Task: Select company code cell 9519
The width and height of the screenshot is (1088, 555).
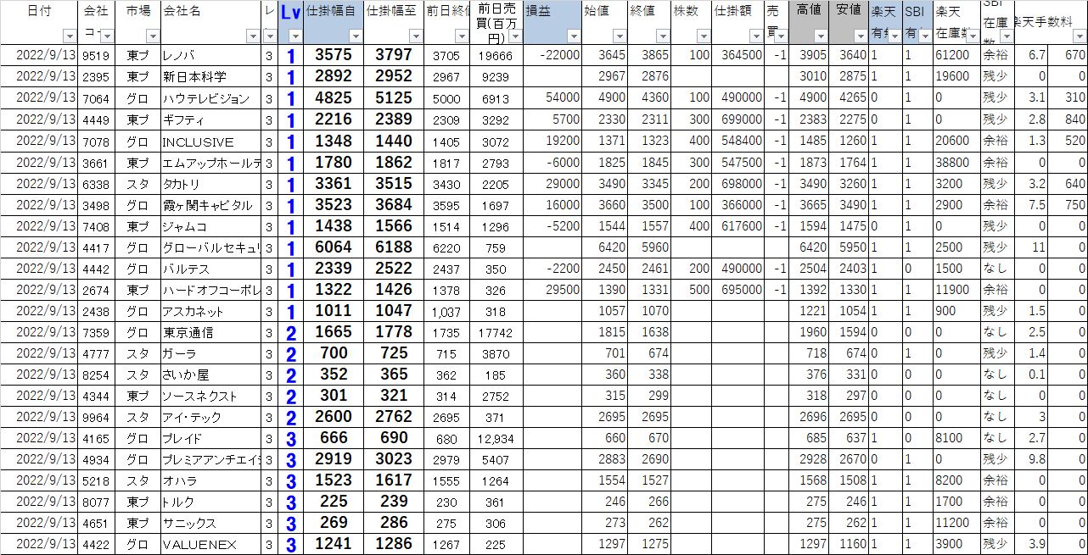Action: [96, 55]
